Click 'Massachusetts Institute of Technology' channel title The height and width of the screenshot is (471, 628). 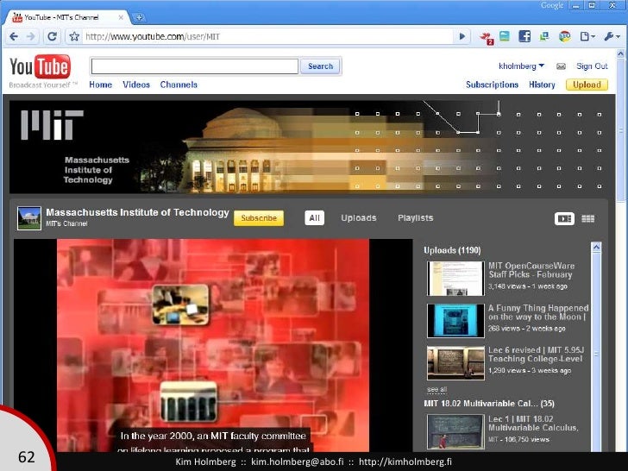click(x=137, y=212)
